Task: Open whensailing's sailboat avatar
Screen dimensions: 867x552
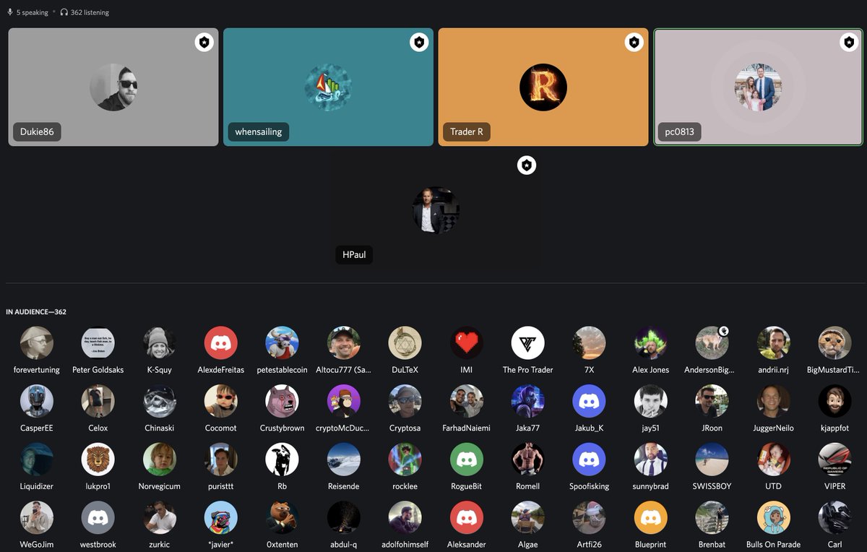Action: 328,87
